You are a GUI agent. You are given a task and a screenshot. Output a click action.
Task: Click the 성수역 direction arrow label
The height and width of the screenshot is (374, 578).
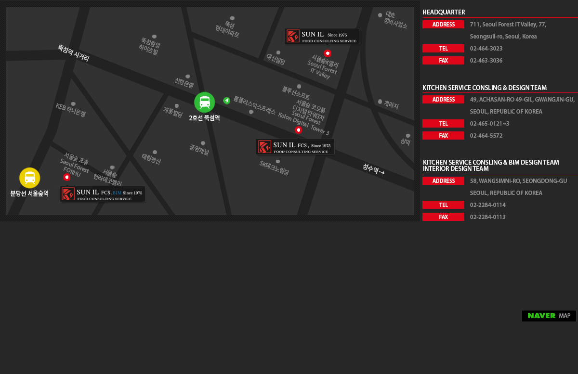[x=373, y=169]
